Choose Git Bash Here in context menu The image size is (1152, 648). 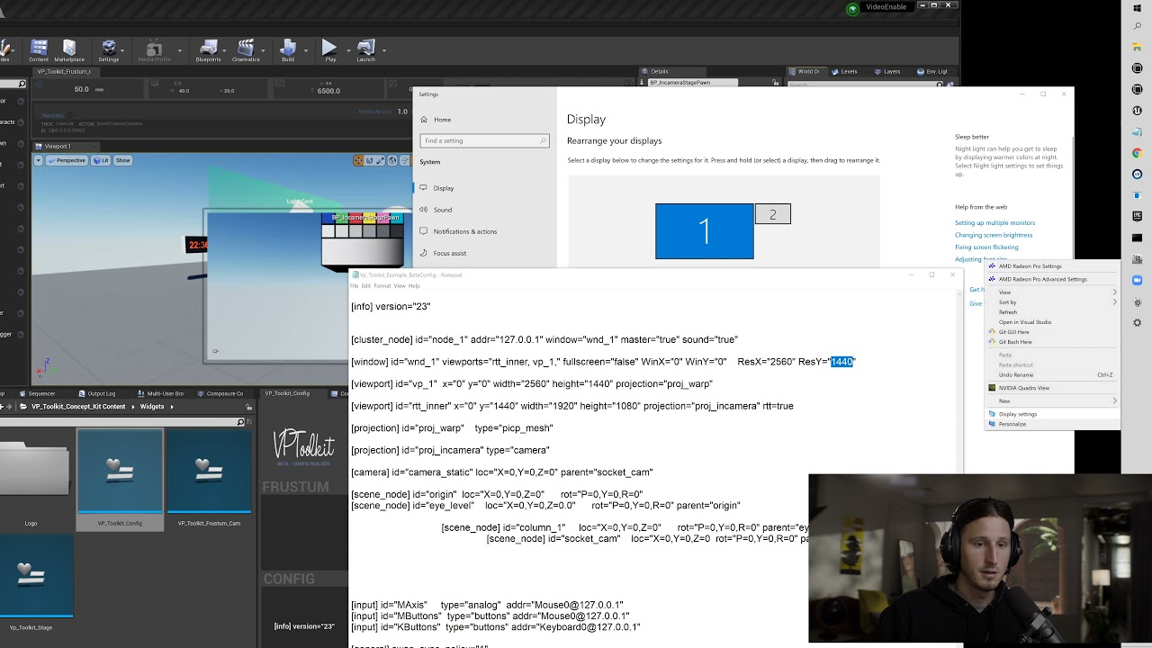(1052, 342)
